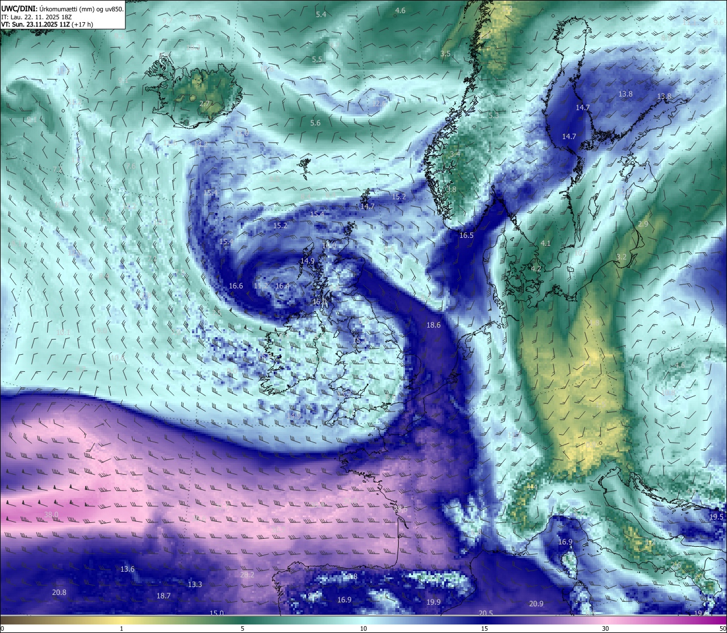The width and height of the screenshot is (727, 633).
Task: Click the valid time 'VT: Sun. 23.11.2025 11Z (+17 h)'
Action: tap(47, 24)
